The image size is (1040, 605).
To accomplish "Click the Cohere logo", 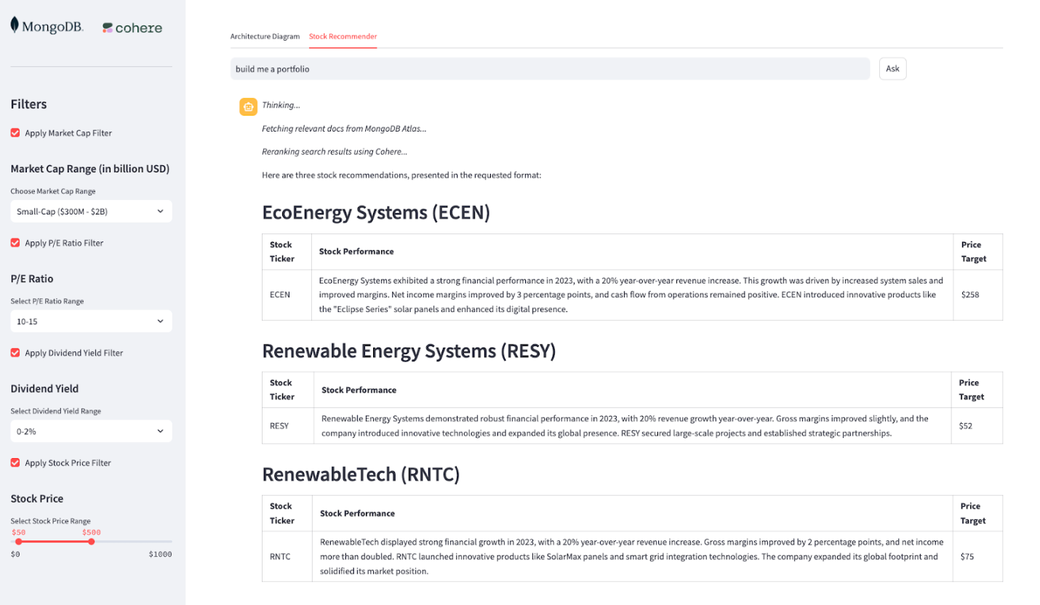I will click(x=132, y=27).
